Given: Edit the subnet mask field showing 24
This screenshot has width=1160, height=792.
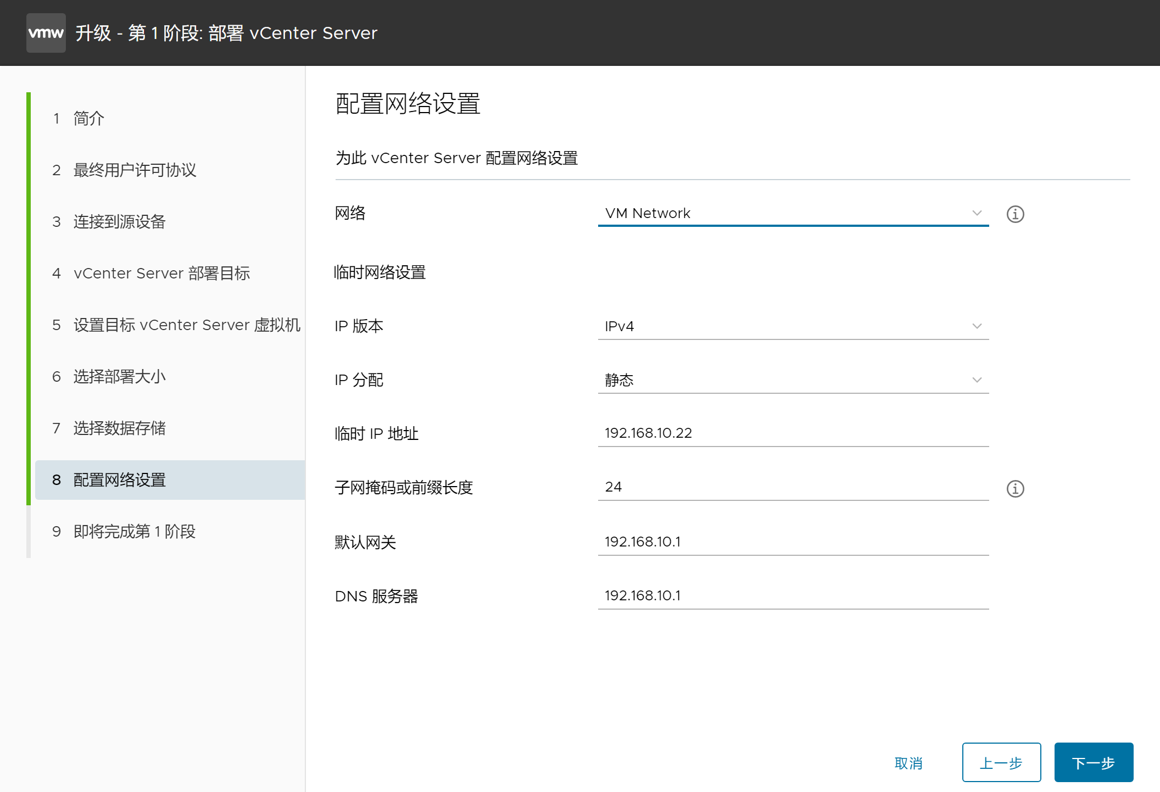Looking at the screenshot, I should tap(793, 487).
